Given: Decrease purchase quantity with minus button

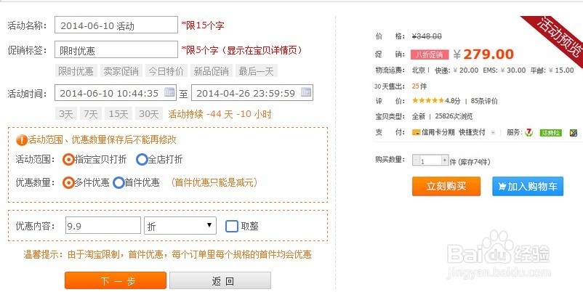Looking at the screenshot, I should (416, 160).
